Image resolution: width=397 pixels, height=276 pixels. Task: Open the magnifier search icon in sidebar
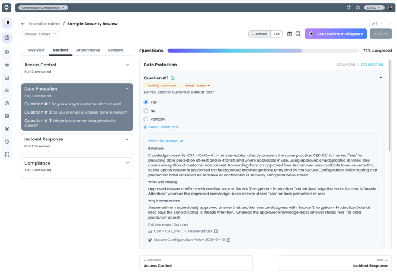7,91
